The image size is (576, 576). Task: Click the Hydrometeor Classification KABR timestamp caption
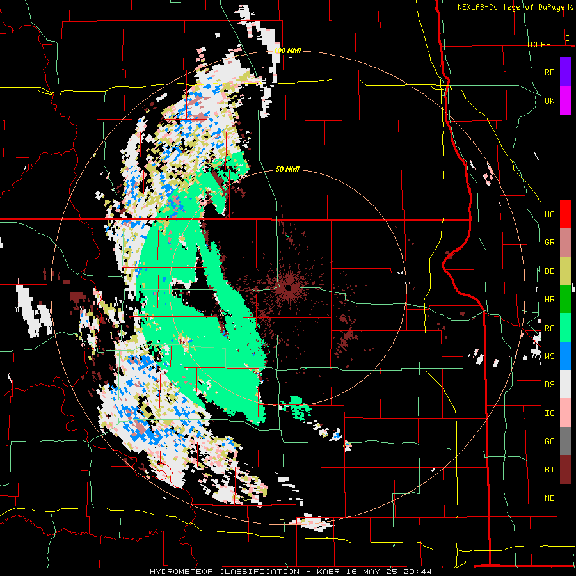pos(291,572)
